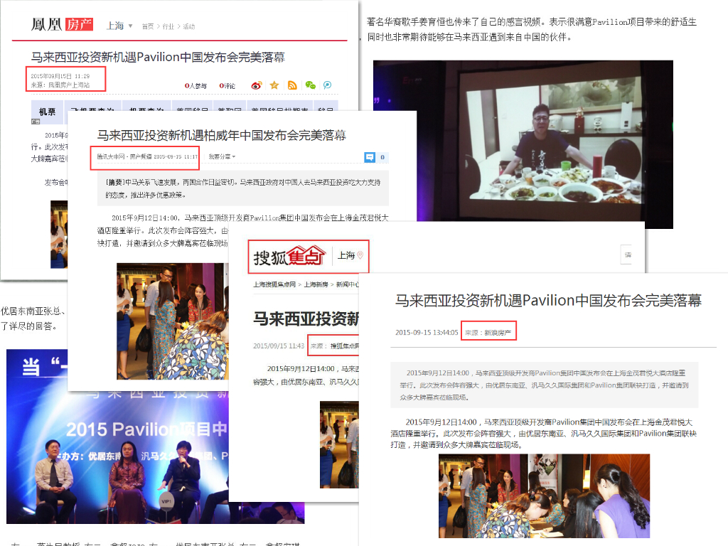Select the 机票 tab

pos(48,112)
